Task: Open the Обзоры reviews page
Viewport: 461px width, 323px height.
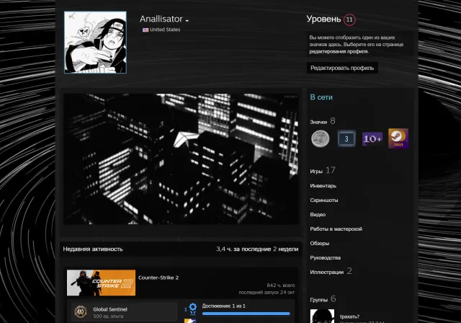Action: (x=320, y=244)
